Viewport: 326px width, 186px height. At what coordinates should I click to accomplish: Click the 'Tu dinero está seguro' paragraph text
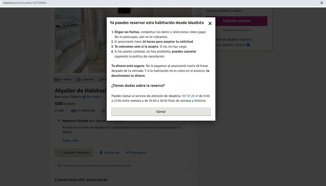click(x=160, y=71)
